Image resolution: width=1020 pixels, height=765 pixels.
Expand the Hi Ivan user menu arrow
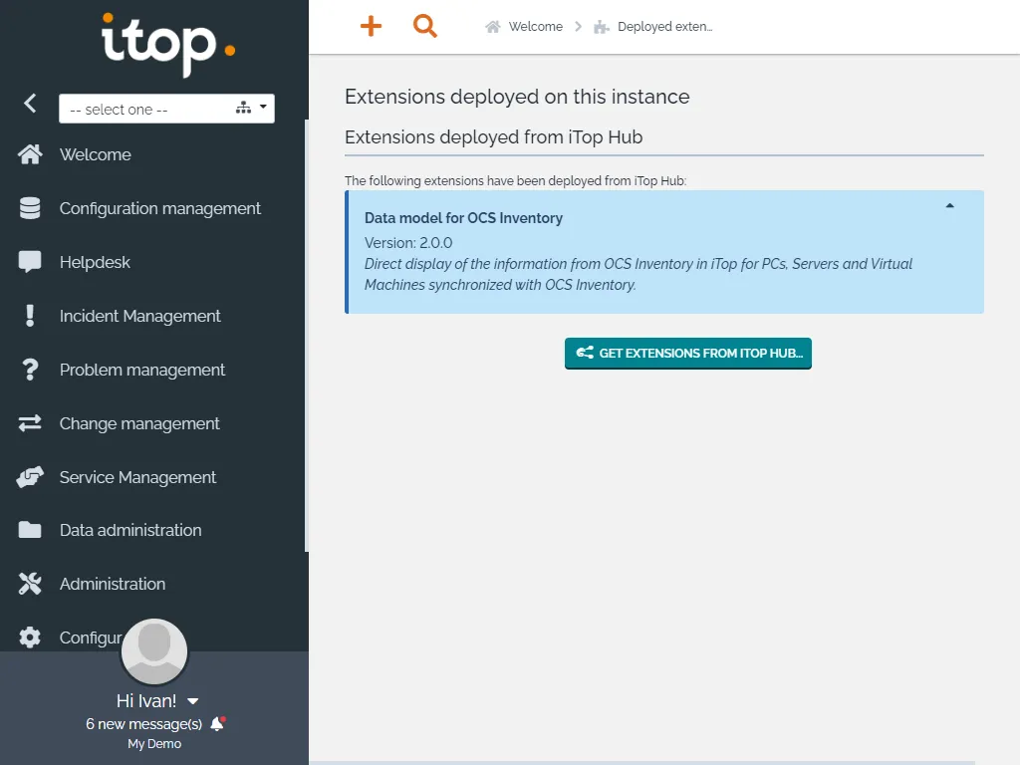coord(192,701)
